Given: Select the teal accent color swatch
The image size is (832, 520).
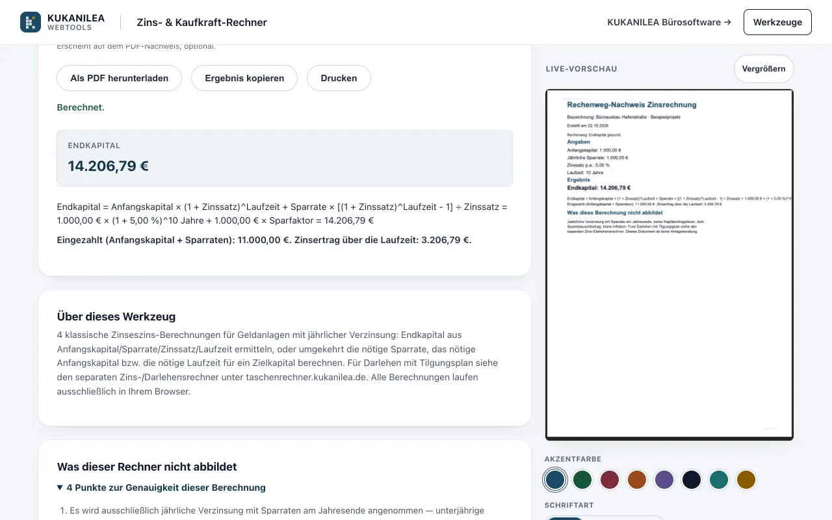Looking at the screenshot, I should coord(719,480).
